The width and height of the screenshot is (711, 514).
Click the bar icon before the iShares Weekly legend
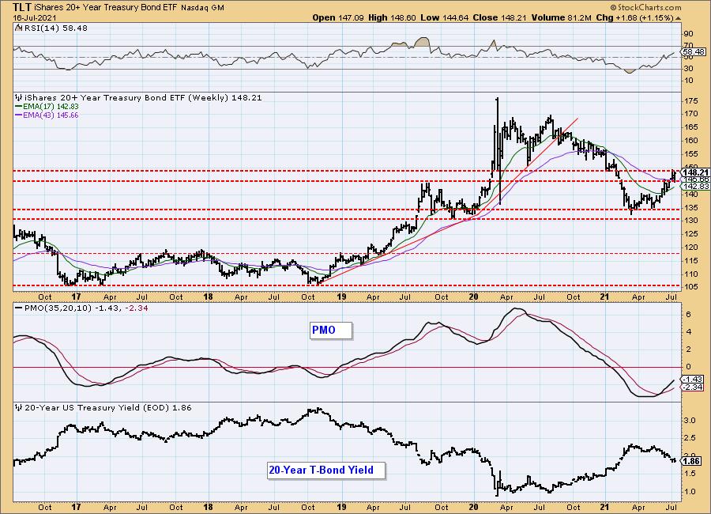tap(19, 97)
